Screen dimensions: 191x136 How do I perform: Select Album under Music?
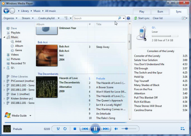click(19, 46)
